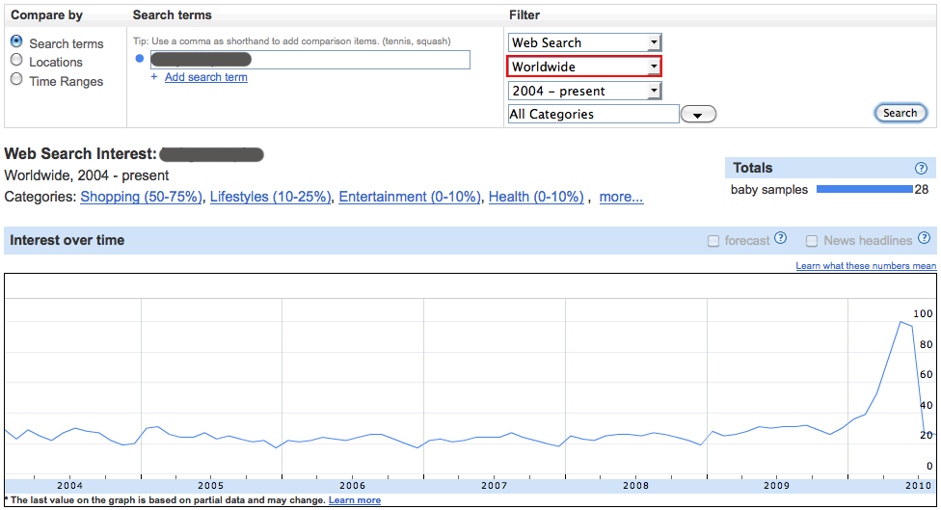
Task: Open the 2004 – present date dropdown
Action: (584, 91)
